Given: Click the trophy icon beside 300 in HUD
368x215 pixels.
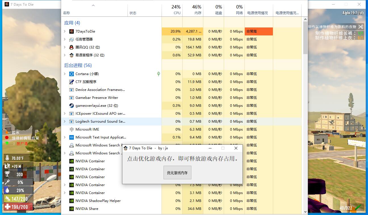Looking at the screenshot, I should (7, 174).
